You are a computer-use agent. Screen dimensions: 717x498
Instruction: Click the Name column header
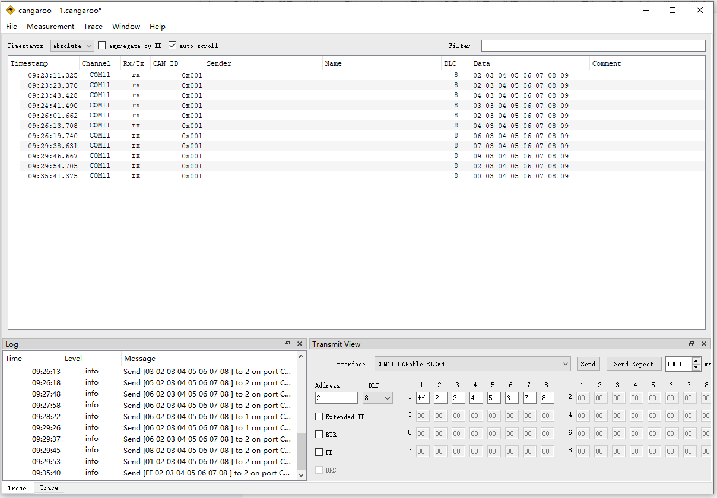pyautogui.click(x=382, y=63)
